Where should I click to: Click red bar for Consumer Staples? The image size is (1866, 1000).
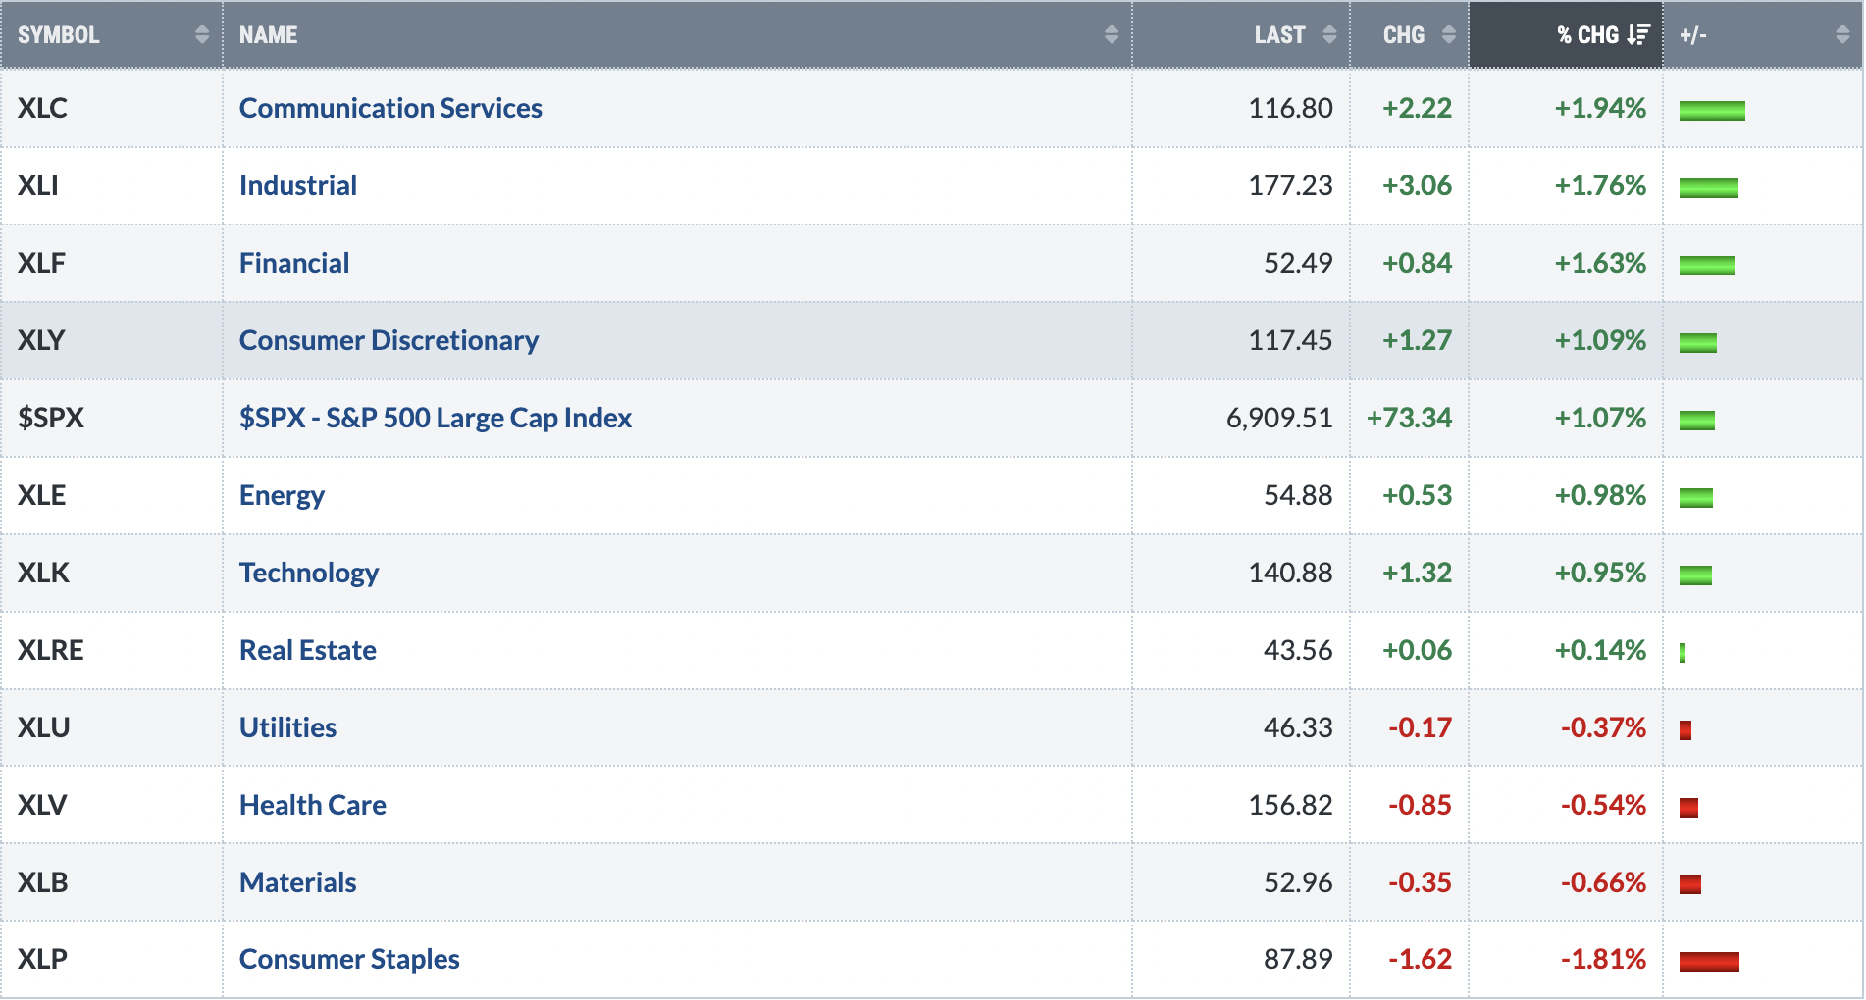1709,961
